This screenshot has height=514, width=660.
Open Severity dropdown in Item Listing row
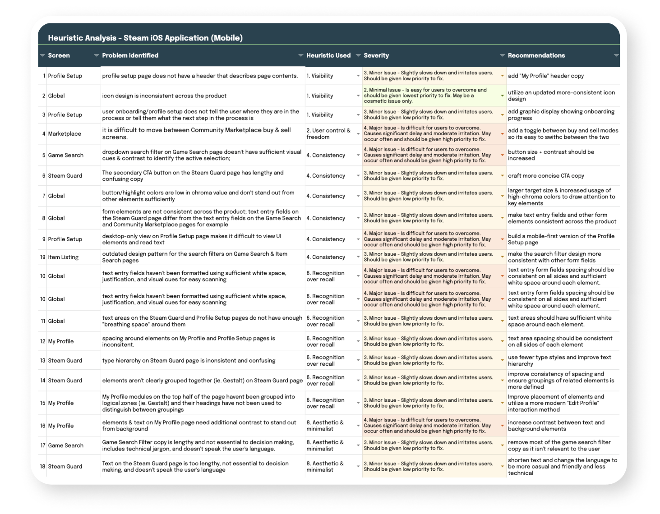click(x=502, y=257)
